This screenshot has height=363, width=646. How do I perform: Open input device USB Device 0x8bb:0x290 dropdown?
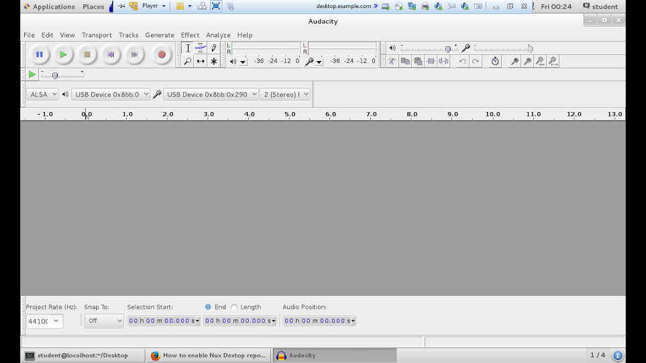coord(211,95)
